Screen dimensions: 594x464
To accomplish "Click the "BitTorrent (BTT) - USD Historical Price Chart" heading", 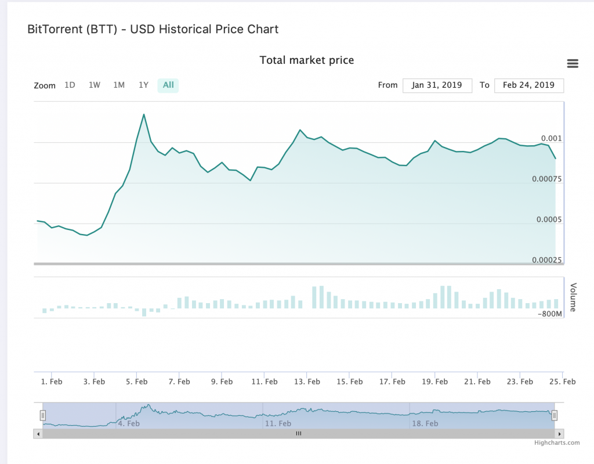I will tap(153, 29).
